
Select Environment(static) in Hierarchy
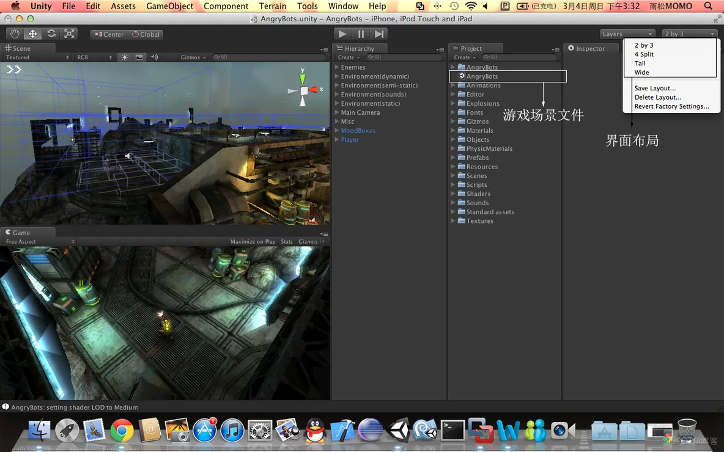371,103
